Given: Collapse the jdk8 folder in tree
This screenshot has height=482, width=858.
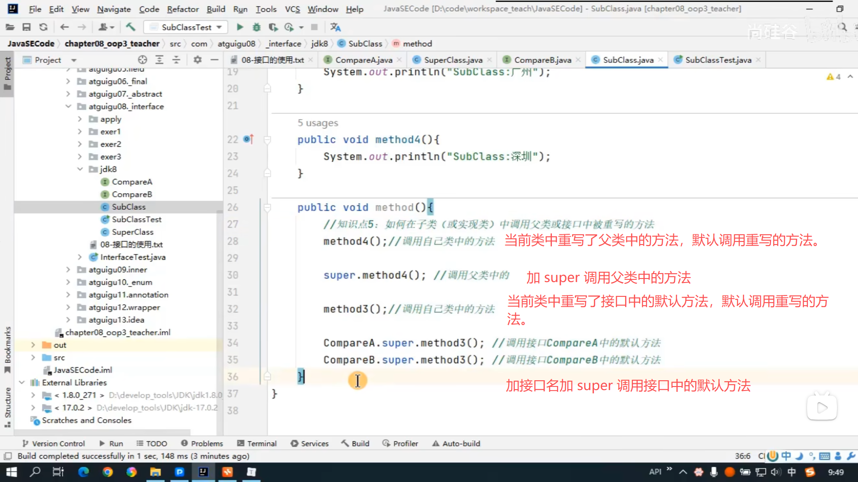Looking at the screenshot, I should [x=80, y=169].
